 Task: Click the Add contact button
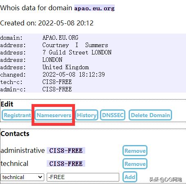130,177
